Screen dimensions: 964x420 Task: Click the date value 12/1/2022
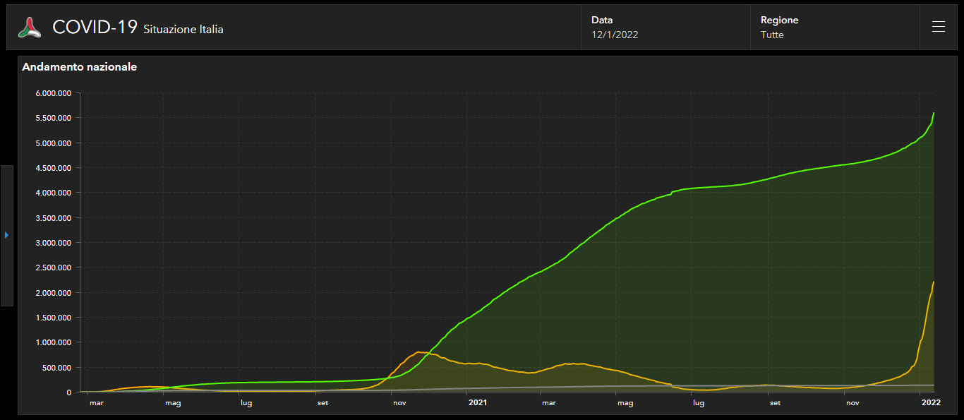pyautogui.click(x=615, y=35)
